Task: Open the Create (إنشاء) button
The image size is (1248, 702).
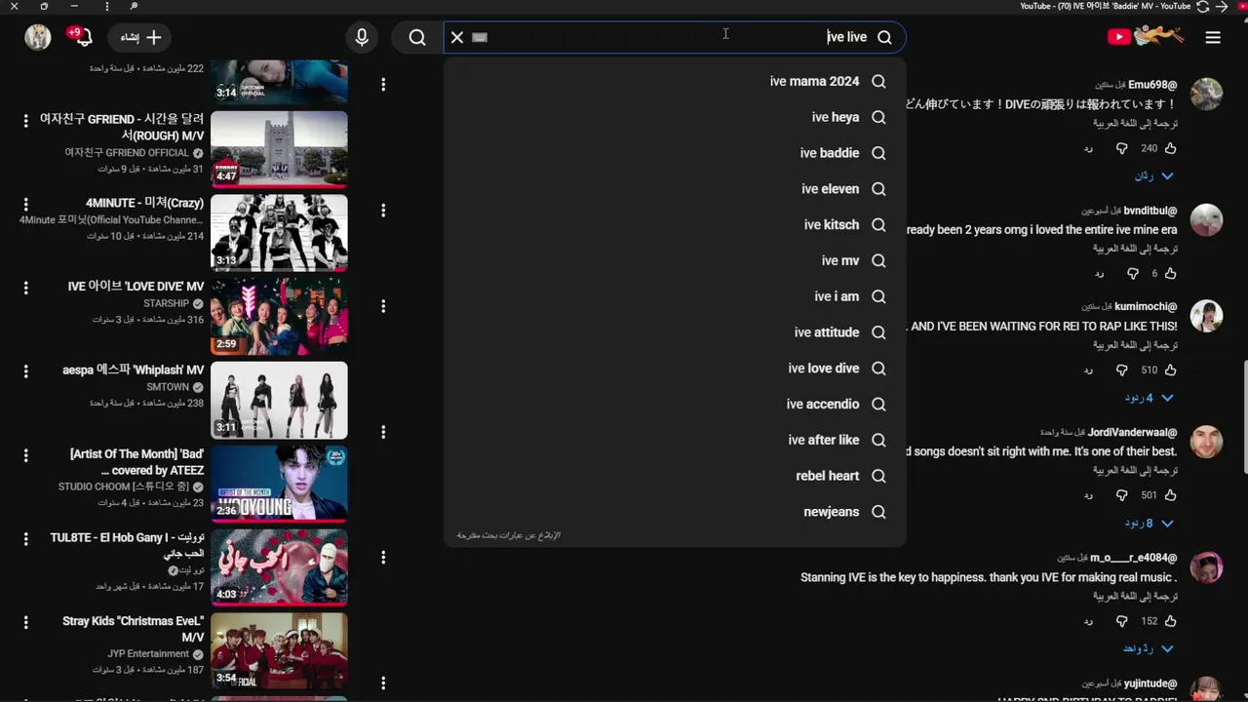Action: (141, 37)
